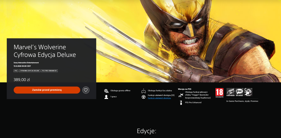The image size is (281, 138).
Task: Click the Violence descriptor icon
Action: (x=248, y=92)
